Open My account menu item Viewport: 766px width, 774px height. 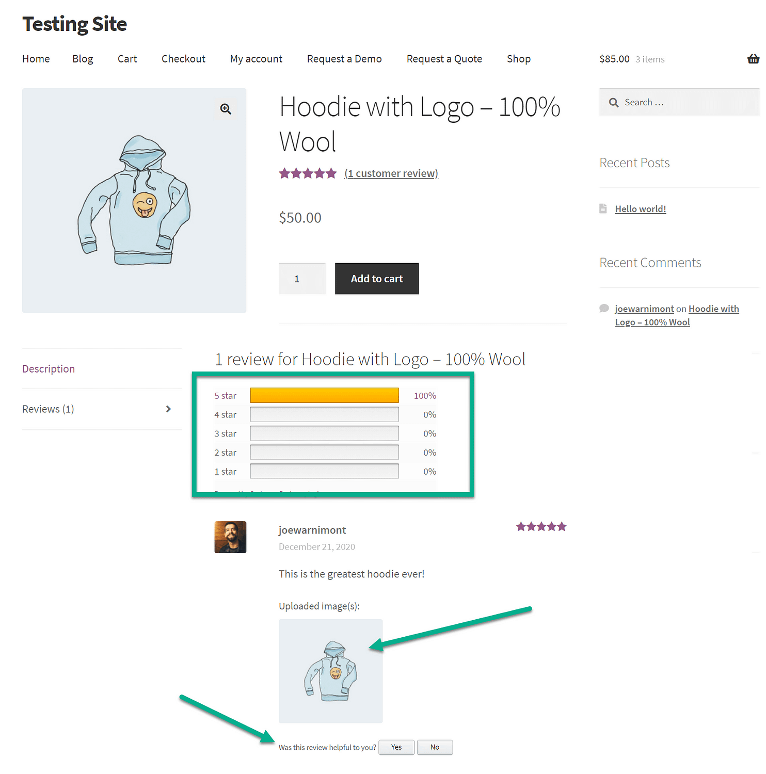256,59
